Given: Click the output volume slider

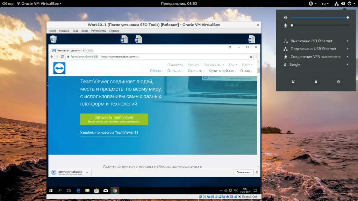Looking at the screenshot, I should tap(319, 17).
